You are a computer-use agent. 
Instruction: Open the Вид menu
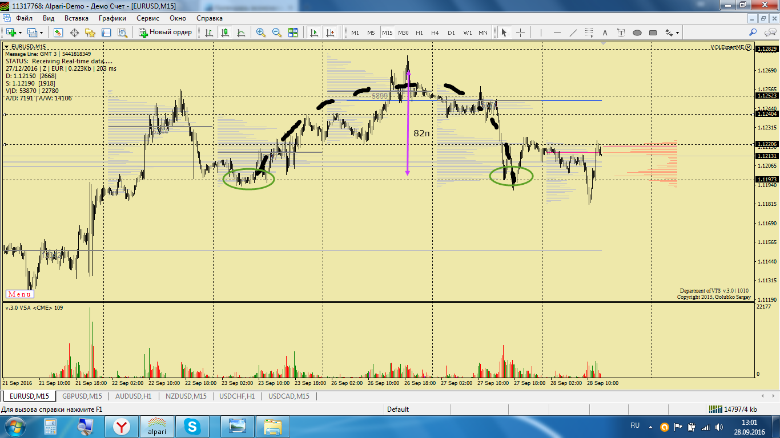click(x=49, y=18)
